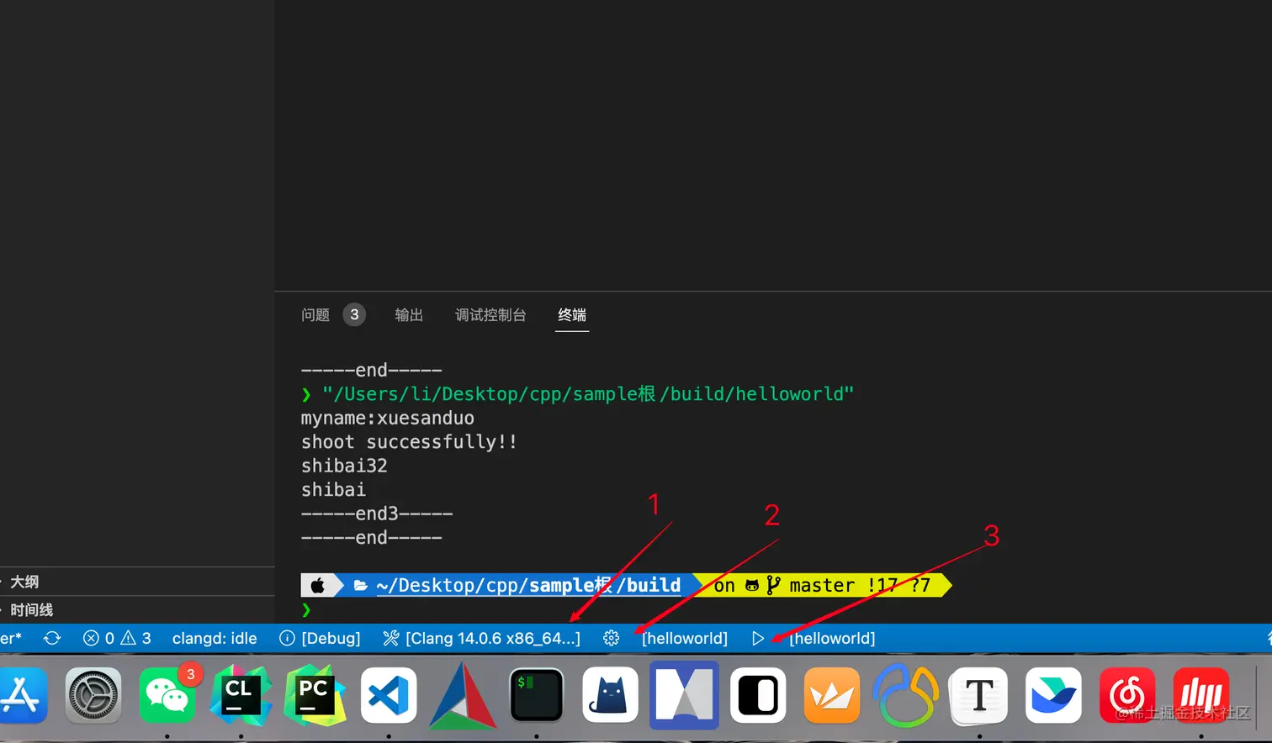Click the 'shibai32' output line
This screenshot has width=1272, height=743.
[344, 465]
